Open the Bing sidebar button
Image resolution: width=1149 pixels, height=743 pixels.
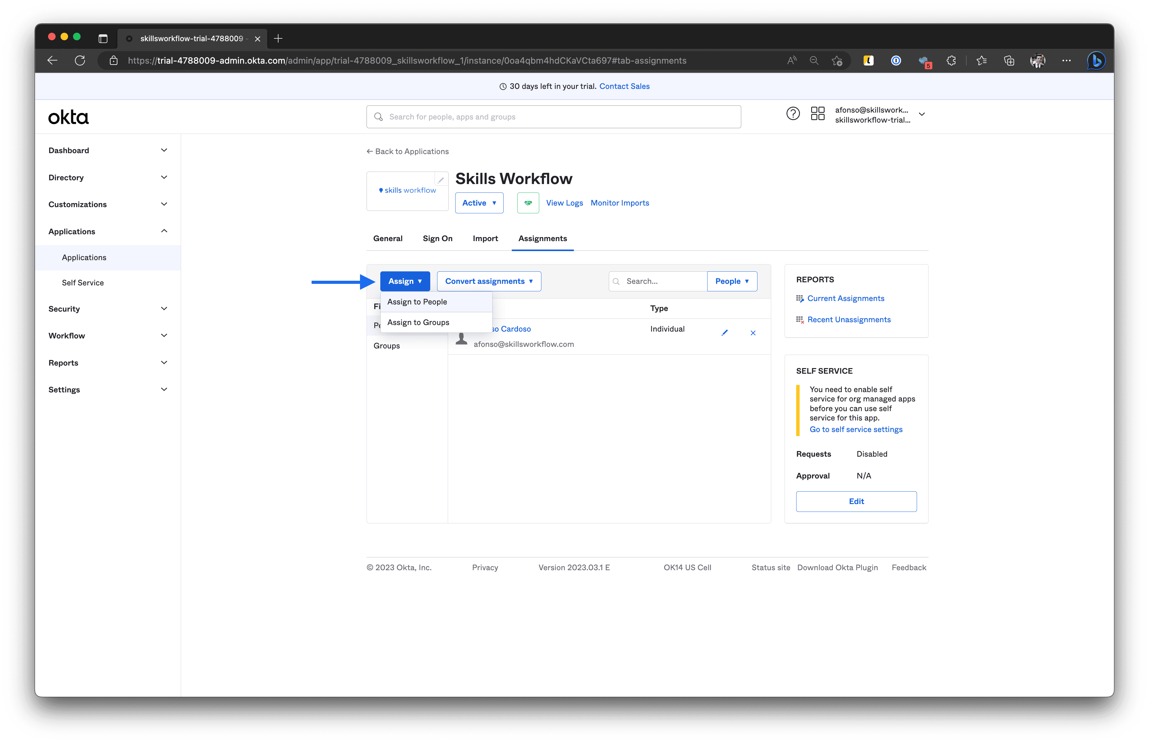point(1096,60)
